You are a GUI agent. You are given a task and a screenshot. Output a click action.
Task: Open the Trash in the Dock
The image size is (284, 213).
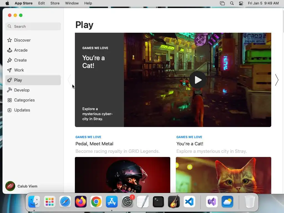(x=250, y=202)
